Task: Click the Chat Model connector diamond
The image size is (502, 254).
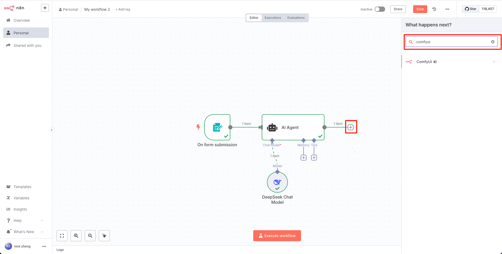Action: tap(272, 140)
